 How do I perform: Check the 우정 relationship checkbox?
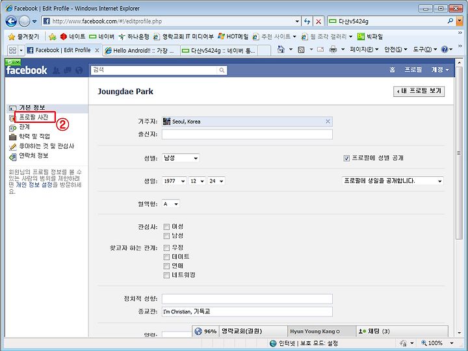click(166, 248)
